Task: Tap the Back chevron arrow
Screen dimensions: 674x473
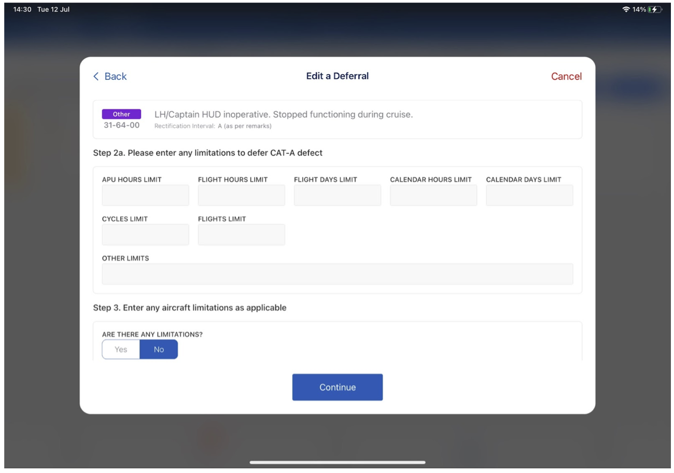Action: click(96, 77)
